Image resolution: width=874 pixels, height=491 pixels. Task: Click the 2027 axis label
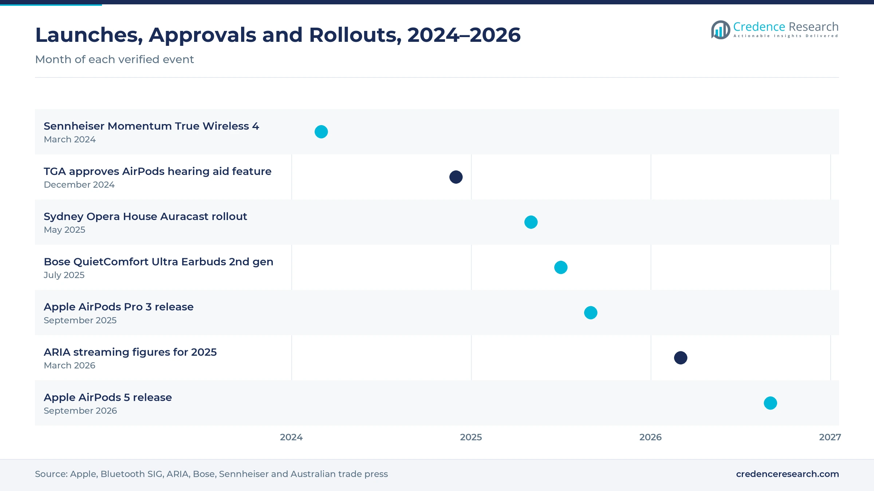tap(830, 437)
